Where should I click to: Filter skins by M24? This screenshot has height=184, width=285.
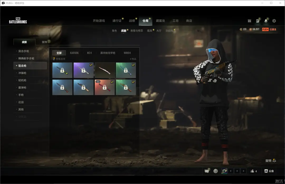pyautogui.click(x=89, y=53)
